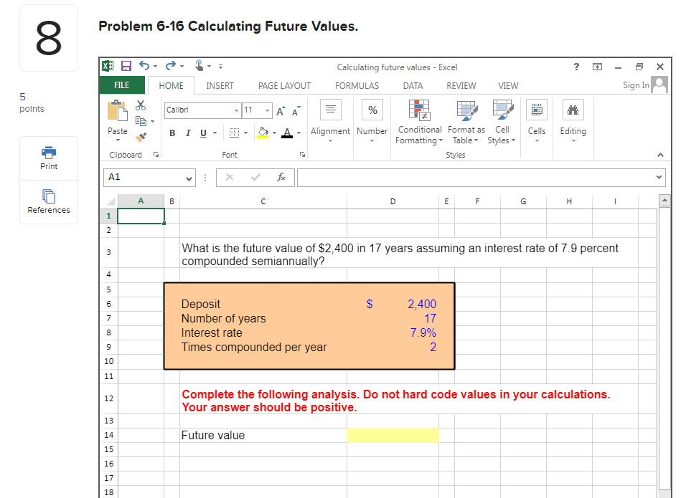
Task: Toggle bold formatting
Action: click(x=171, y=133)
